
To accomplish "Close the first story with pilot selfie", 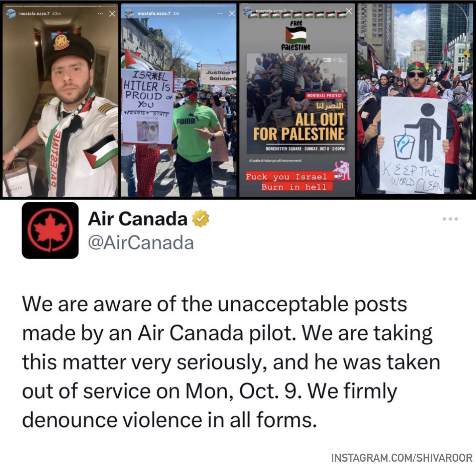I will click(112, 14).
